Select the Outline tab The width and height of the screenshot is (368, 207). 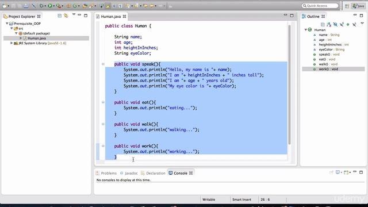point(313,17)
